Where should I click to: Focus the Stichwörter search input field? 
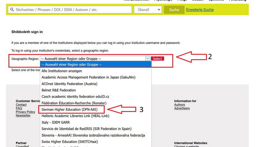click(70, 10)
